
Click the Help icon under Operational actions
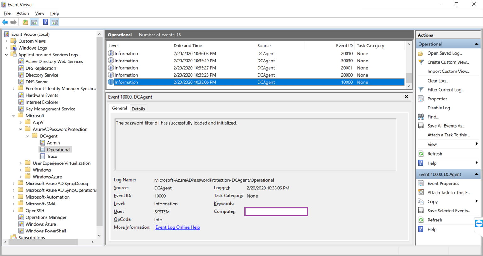coord(421,163)
